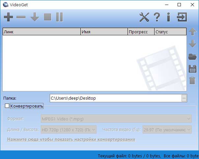
Task: Browse for folder with '...' button
Action: 184,98
